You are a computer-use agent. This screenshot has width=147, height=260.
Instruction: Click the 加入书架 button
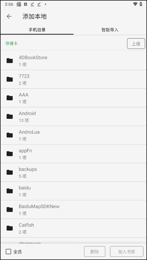coord(126,252)
